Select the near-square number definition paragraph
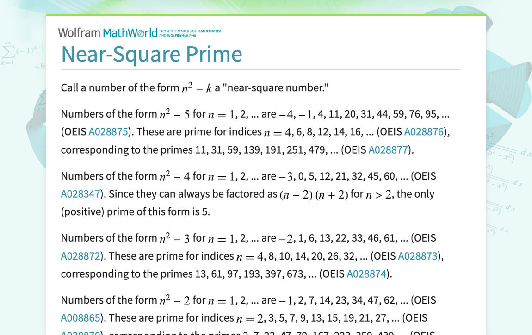532x335 pixels. [x=194, y=87]
